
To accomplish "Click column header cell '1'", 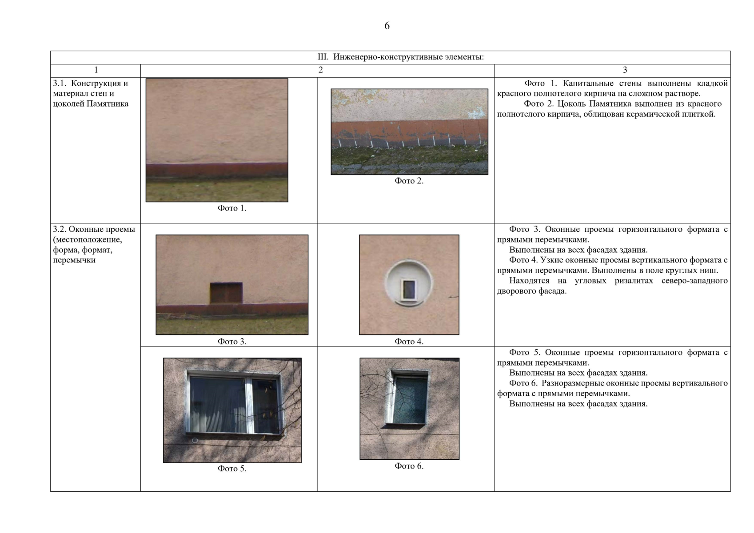I will click(96, 70).
